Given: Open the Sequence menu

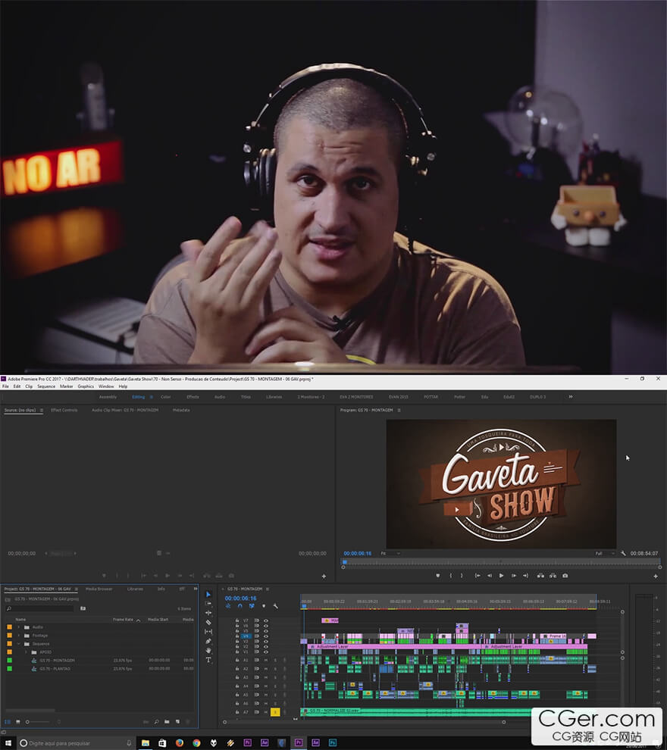Looking at the screenshot, I should (46, 386).
